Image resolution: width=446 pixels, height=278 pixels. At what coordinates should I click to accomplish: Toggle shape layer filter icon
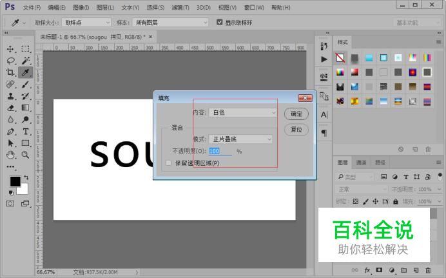pos(417,177)
